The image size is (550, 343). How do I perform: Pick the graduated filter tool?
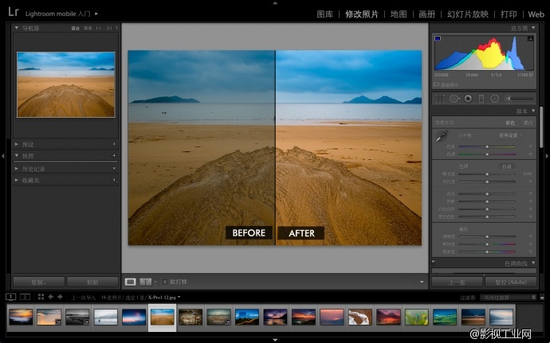click(x=481, y=98)
